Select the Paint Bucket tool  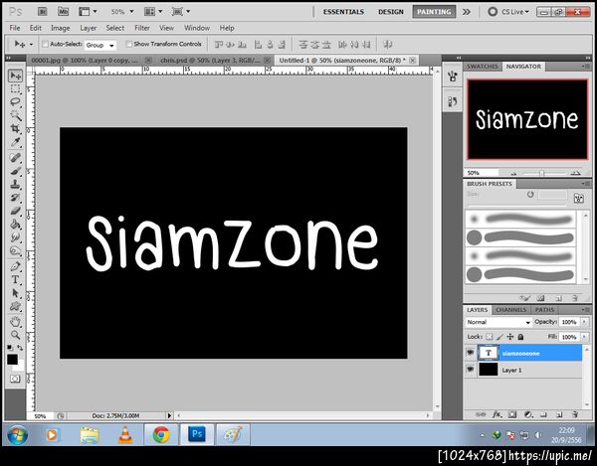point(15,225)
